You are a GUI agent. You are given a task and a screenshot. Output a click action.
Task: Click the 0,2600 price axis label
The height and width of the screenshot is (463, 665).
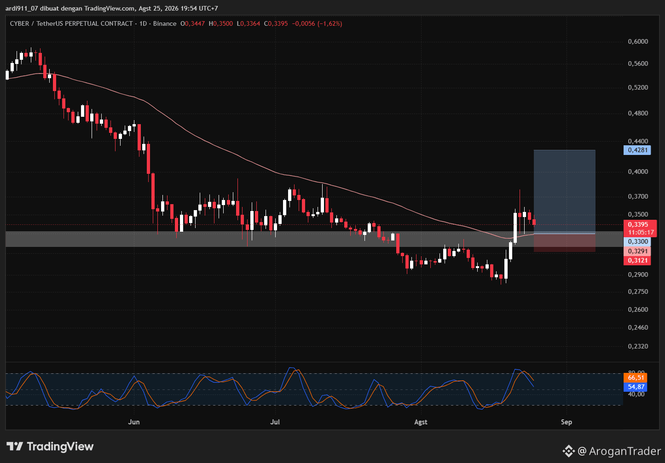pos(638,310)
